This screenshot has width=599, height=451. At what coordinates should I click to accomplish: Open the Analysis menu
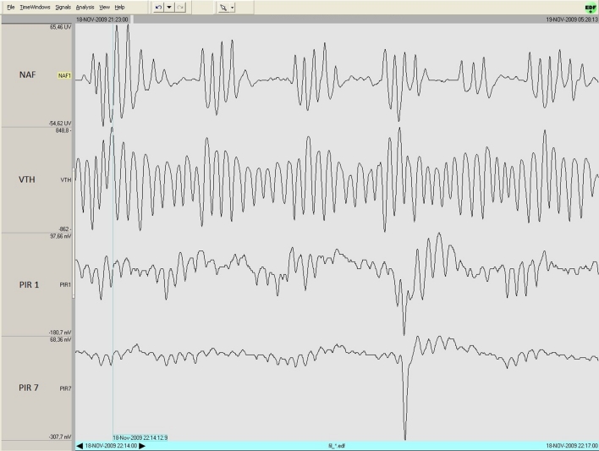85,7
